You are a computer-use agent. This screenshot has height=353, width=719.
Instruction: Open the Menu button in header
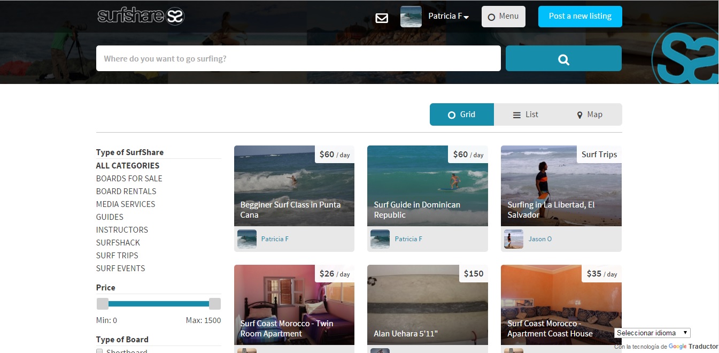[x=503, y=17]
